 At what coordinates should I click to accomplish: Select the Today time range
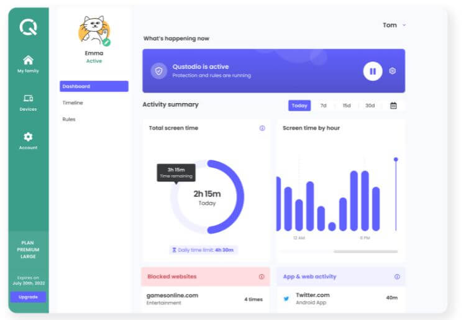[299, 106]
